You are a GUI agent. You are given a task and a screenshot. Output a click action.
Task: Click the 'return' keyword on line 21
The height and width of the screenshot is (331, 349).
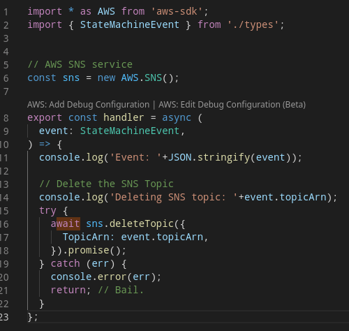[x=68, y=290]
